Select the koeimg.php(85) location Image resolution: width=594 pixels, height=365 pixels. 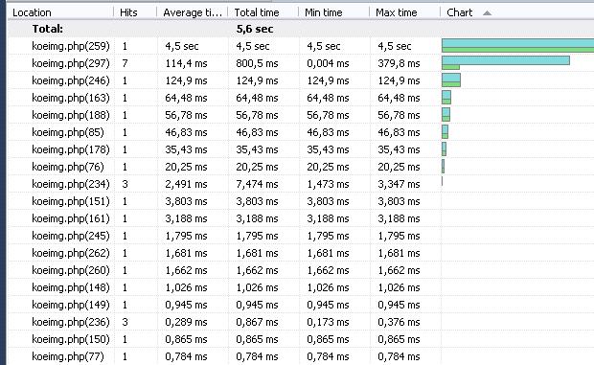[x=68, y=132]
